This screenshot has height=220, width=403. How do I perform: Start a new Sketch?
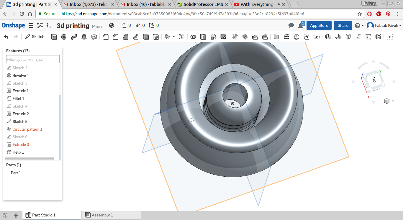pos(35,37)
